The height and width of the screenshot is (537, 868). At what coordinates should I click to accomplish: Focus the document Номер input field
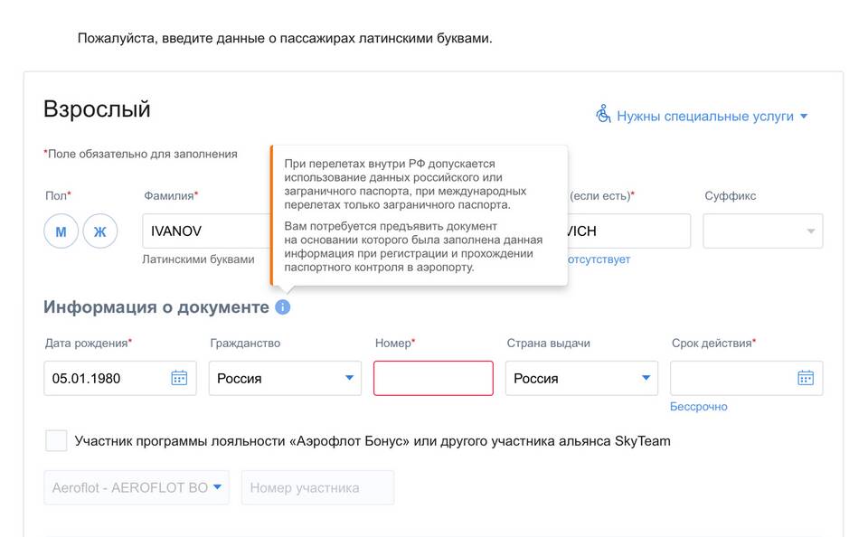coord(433,378)
